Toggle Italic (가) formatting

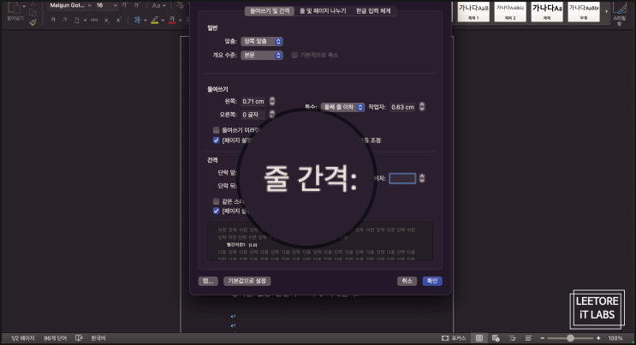pyautogui.click(x=65, y=20)
